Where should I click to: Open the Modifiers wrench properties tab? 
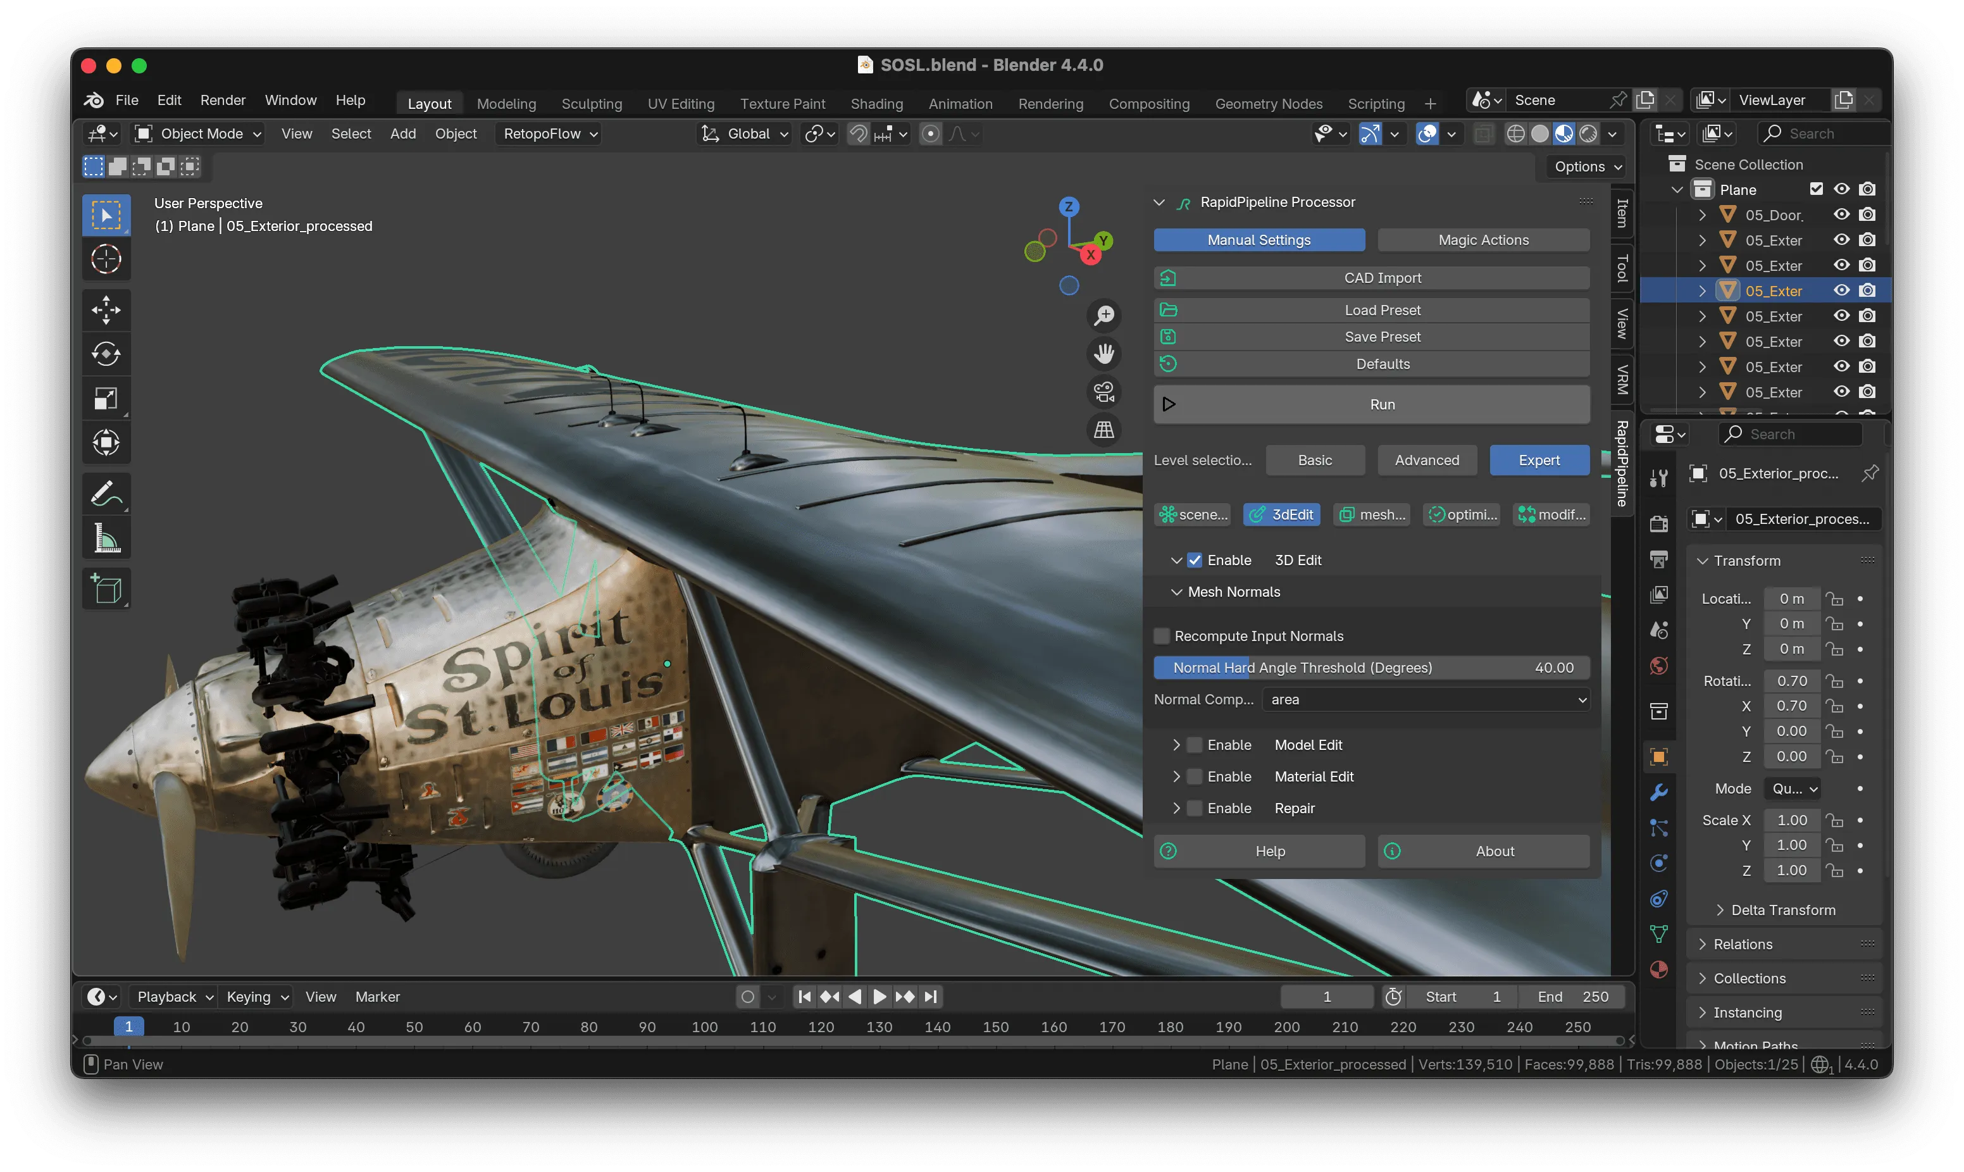coord(1658,792)
